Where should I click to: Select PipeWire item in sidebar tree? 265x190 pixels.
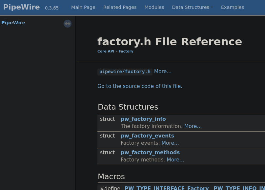(13, 23)
